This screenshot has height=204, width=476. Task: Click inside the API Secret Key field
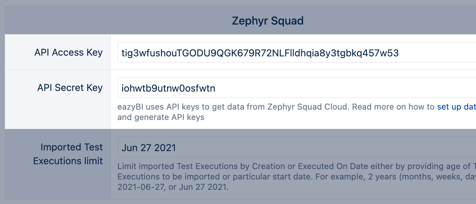pyautogui.click(x=242, y=88)
